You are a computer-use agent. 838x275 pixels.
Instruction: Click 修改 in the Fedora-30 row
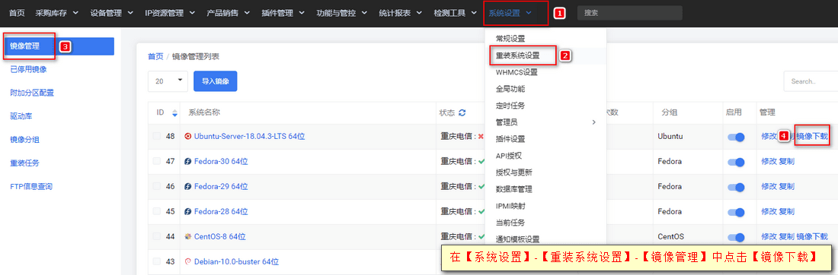pos(769,162)
